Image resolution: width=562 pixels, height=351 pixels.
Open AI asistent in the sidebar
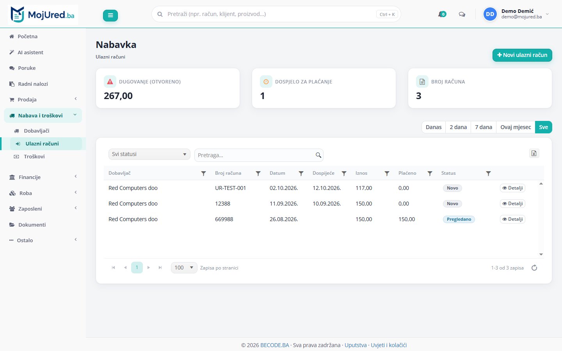coord(43,52)
